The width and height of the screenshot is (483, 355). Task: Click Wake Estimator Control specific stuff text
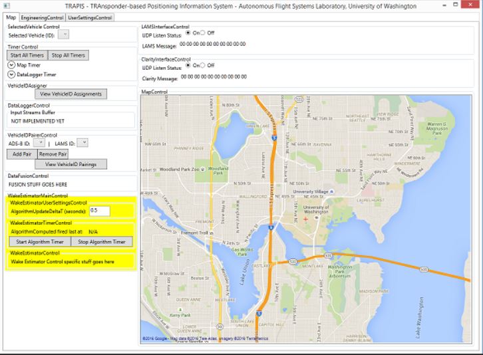(63, 262)
